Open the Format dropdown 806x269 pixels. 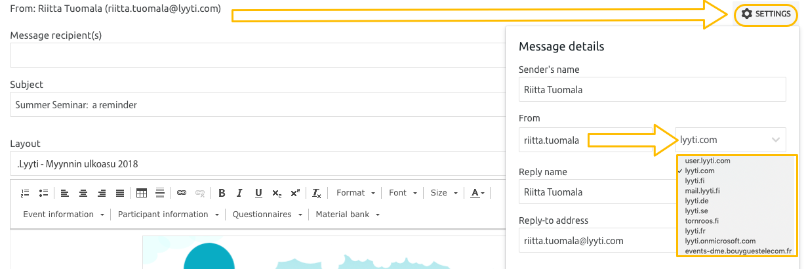[x=355, y=193]
